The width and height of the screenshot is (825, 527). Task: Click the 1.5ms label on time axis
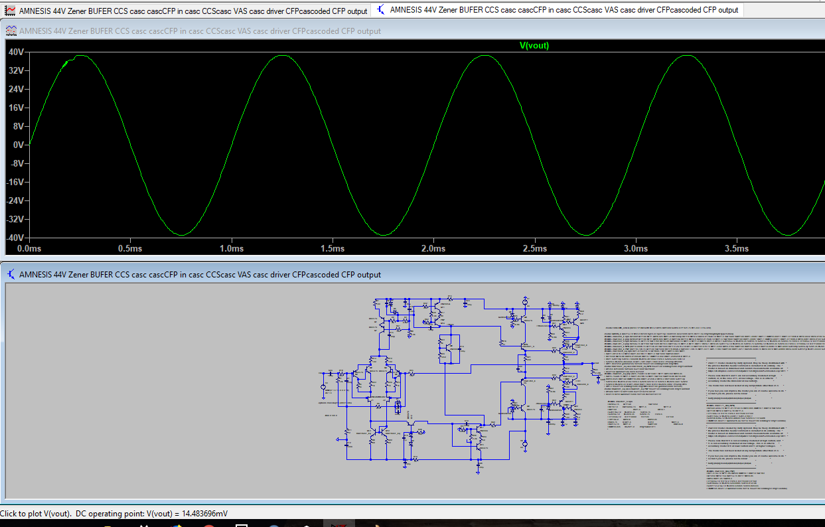(x=333, y=249)
